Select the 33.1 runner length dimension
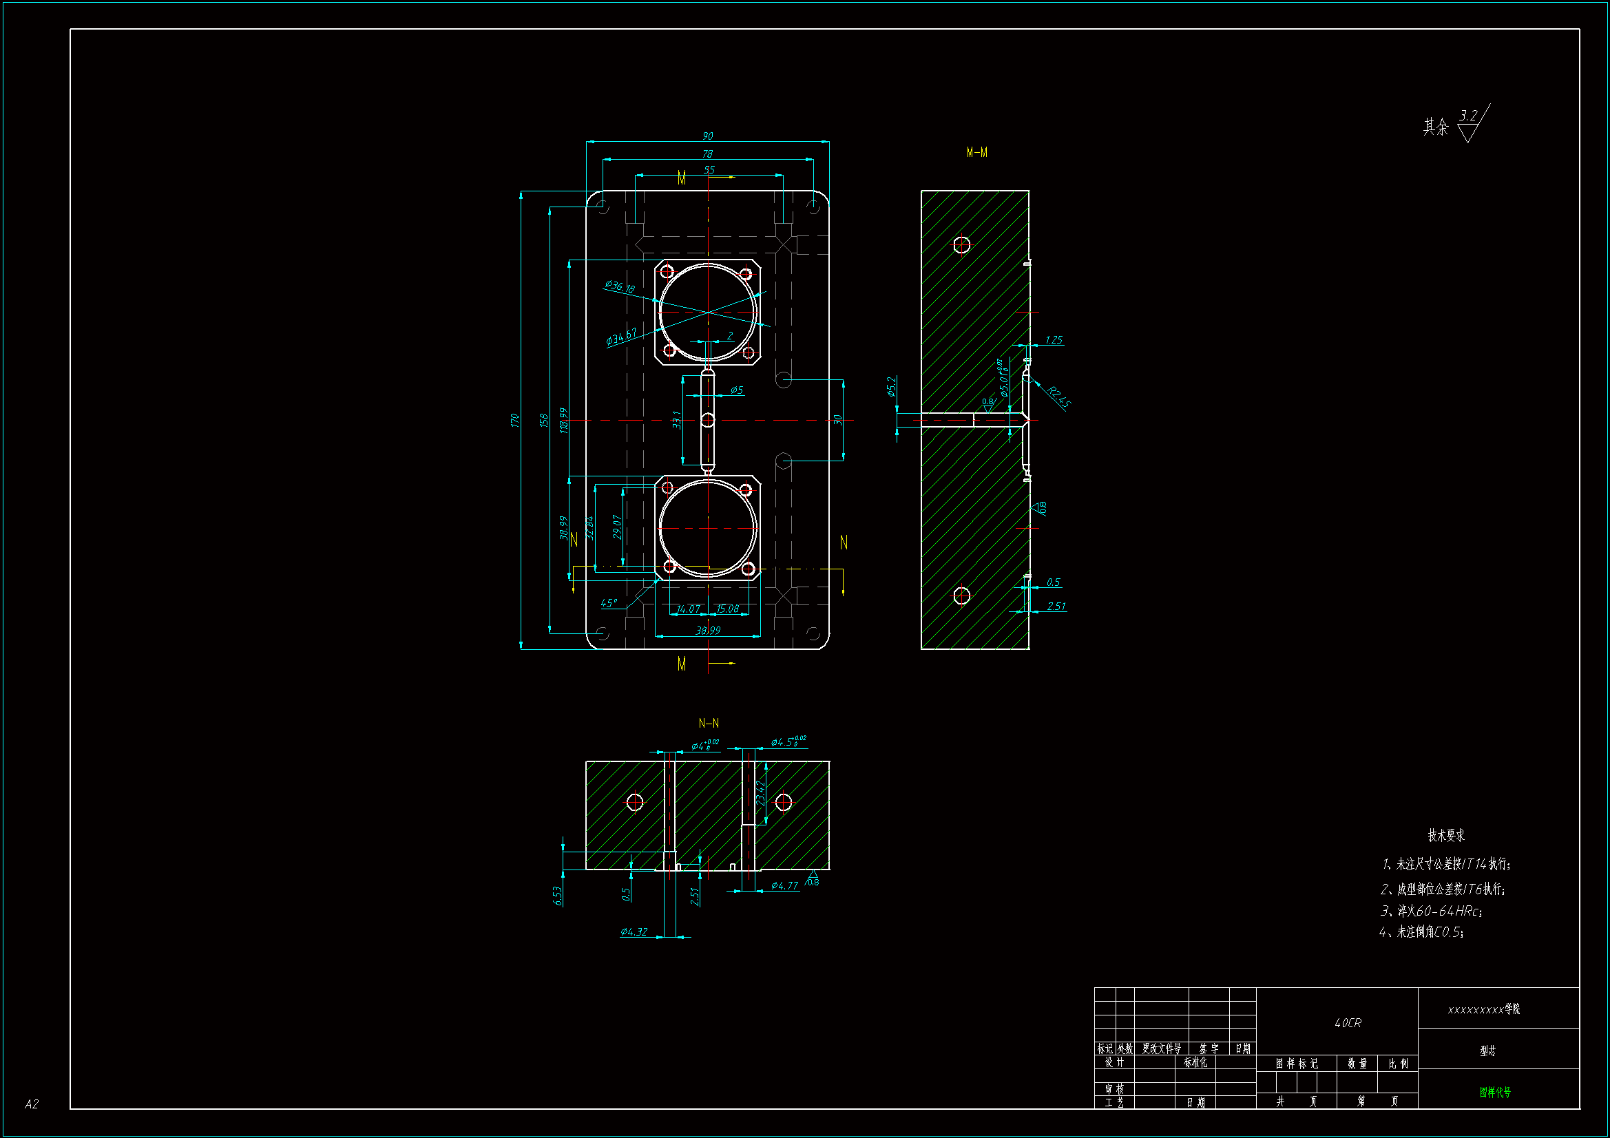This screenshot has height=1138, width=1610. [677, 419]
